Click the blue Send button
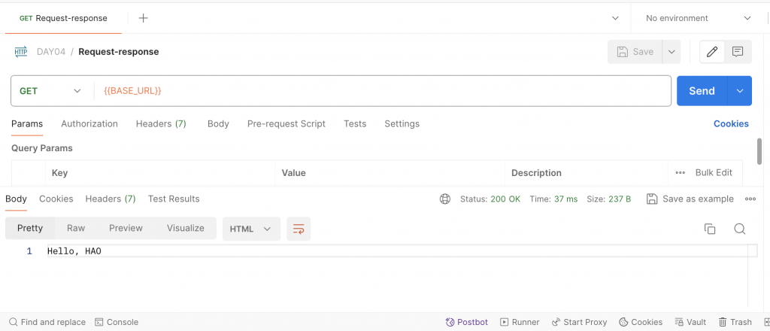Viewport: 770px width, 331px height. pos(702,91)
